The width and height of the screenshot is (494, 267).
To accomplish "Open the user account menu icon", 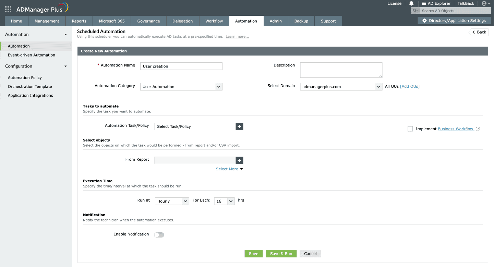I will tap(485, 3).
